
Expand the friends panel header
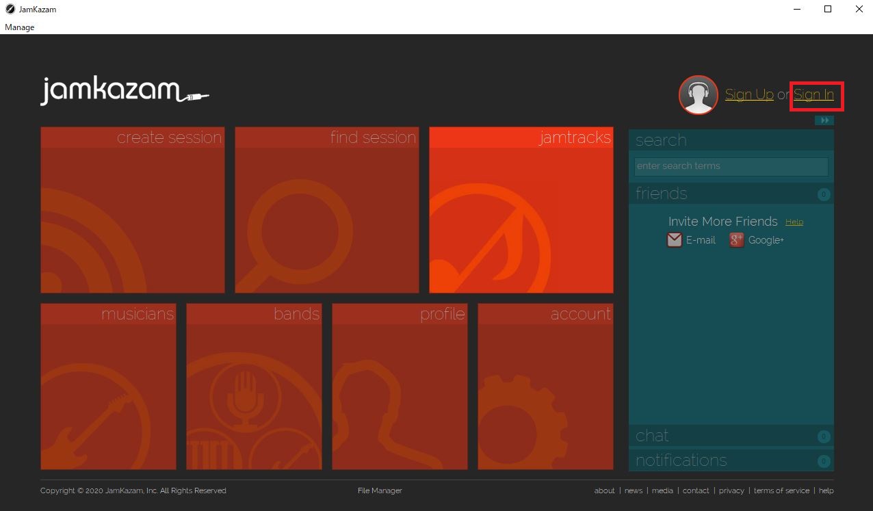731,194
